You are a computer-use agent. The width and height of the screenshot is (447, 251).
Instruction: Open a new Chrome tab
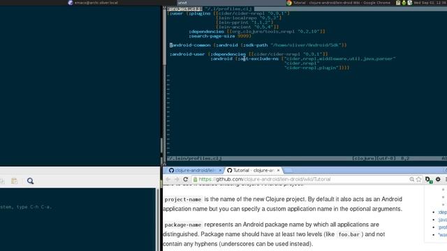(x=288, y=170)
